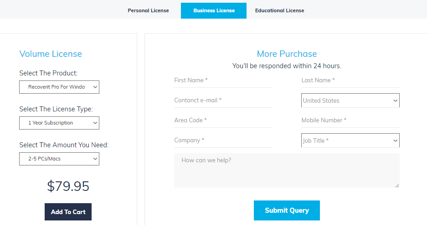Click the Add To Cart button
This screenshot has height=225, width=427.
click(x=68, y=212)
